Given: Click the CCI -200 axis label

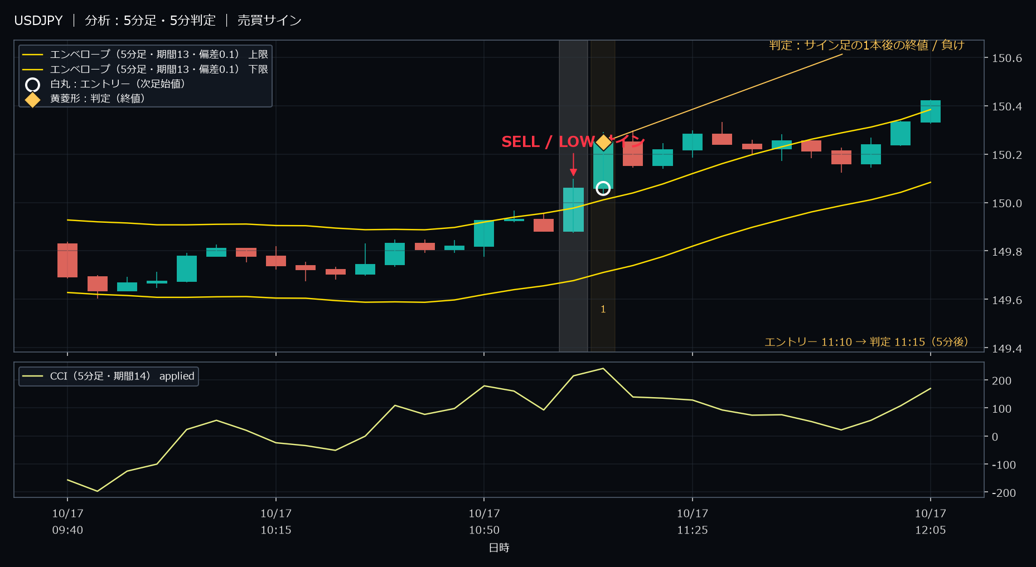Looking at the screenshot, I should (x=1004, y=493).
